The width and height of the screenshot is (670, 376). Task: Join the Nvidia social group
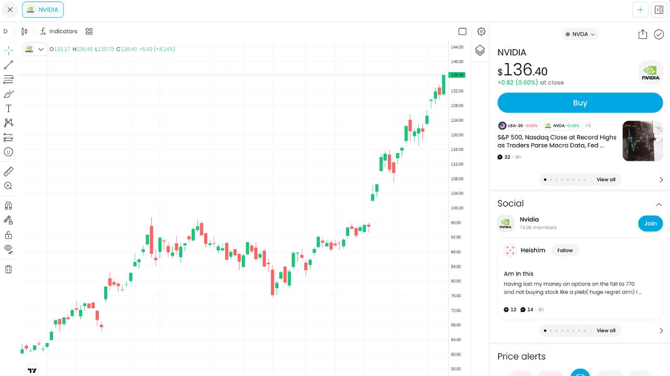tap(650, 224)
